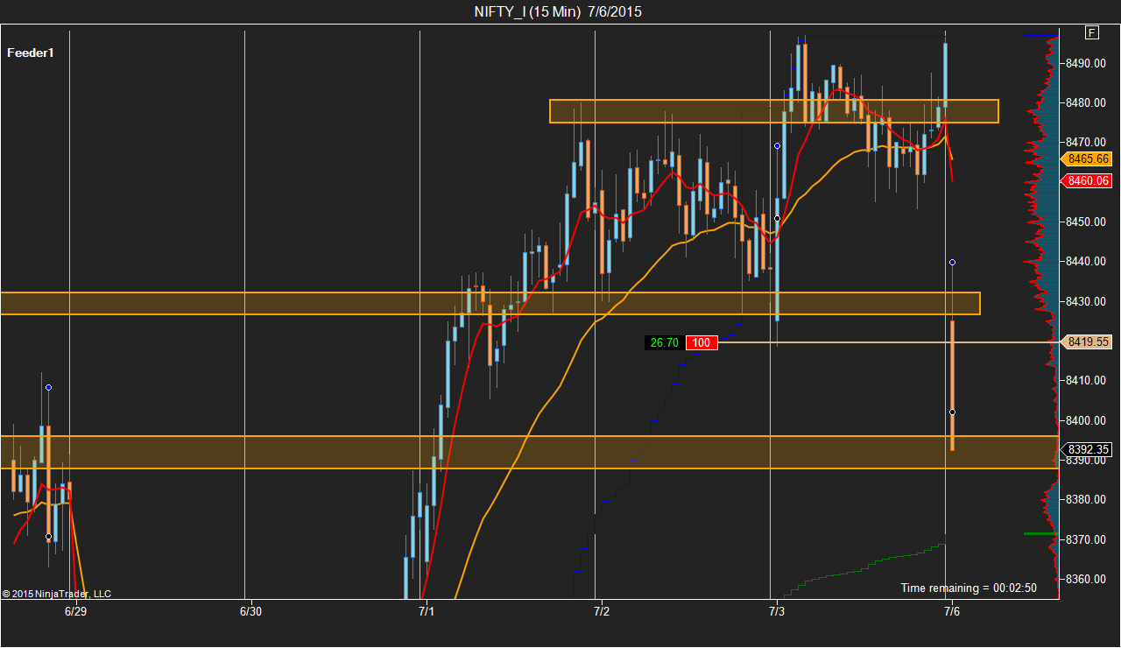This screenshot has height=648, width=1121.
Task: Select the 7/3 date on the time axis
Action: [x=777, y=611]
